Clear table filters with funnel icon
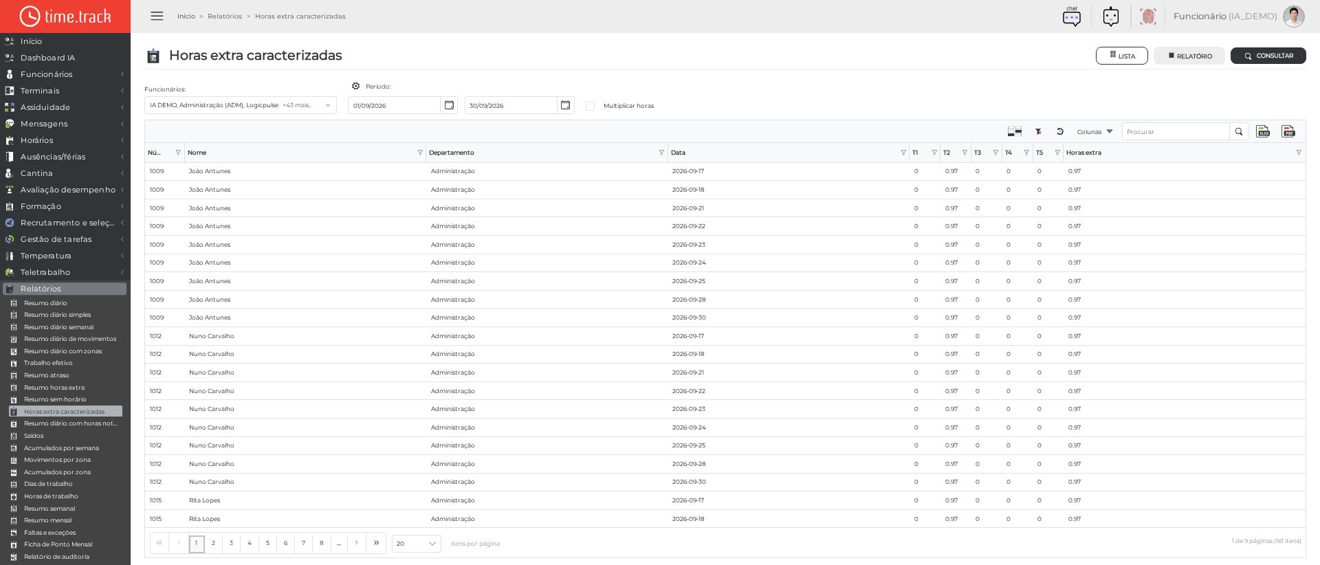The image size is (1320, 565). click(x=1038, y=131)
